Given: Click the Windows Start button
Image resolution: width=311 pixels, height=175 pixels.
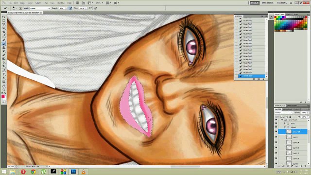Looking at the screenshot, I should (4, 172).
